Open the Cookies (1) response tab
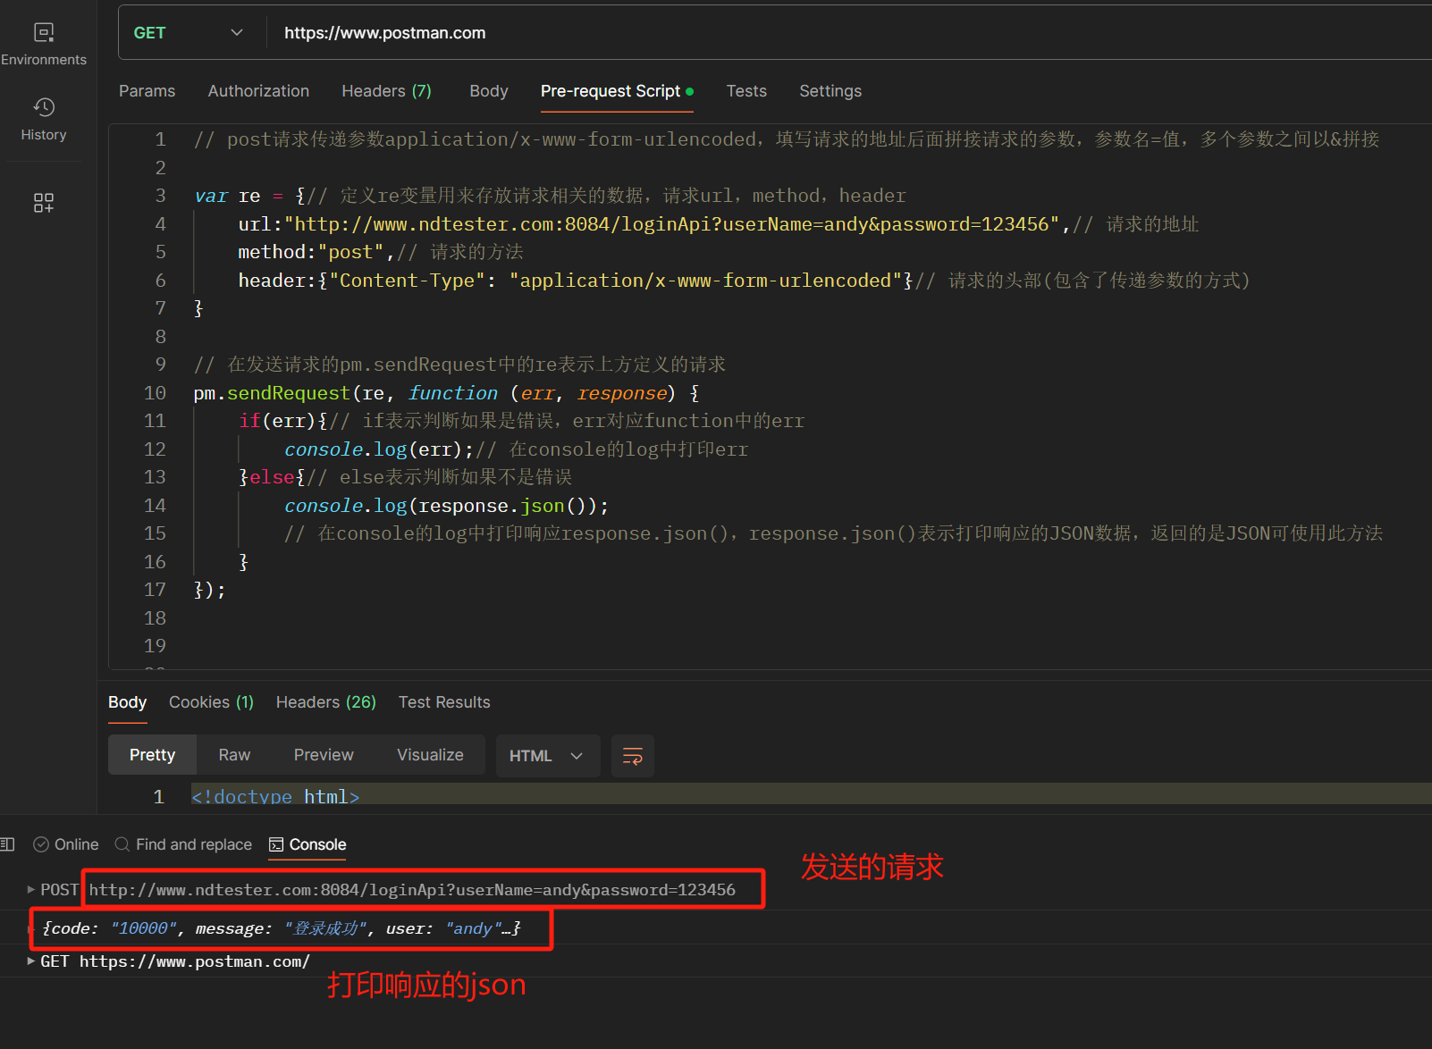 tap(211, 702)
